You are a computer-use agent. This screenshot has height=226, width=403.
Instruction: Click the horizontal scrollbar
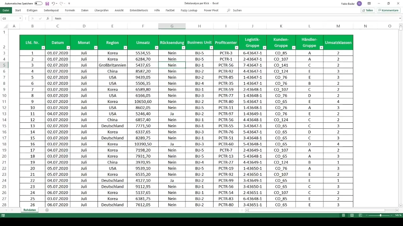point(317,210)
